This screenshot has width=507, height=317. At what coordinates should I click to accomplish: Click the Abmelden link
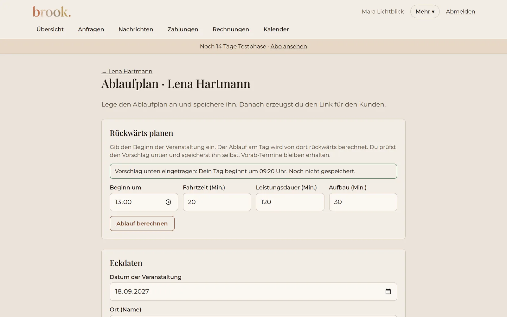[x=460, y=12]
